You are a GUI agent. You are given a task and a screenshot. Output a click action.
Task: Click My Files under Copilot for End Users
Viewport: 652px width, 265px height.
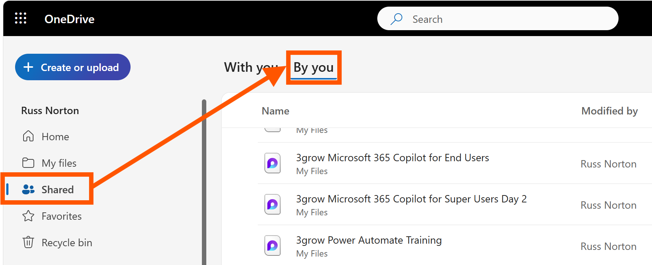coord(312,171)
